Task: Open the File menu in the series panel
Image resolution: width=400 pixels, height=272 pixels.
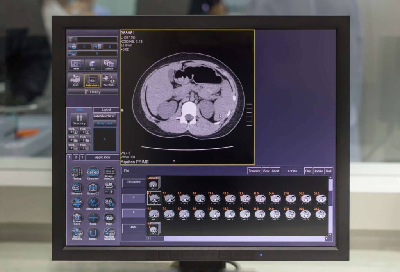Action: click(x=127, y=171)
